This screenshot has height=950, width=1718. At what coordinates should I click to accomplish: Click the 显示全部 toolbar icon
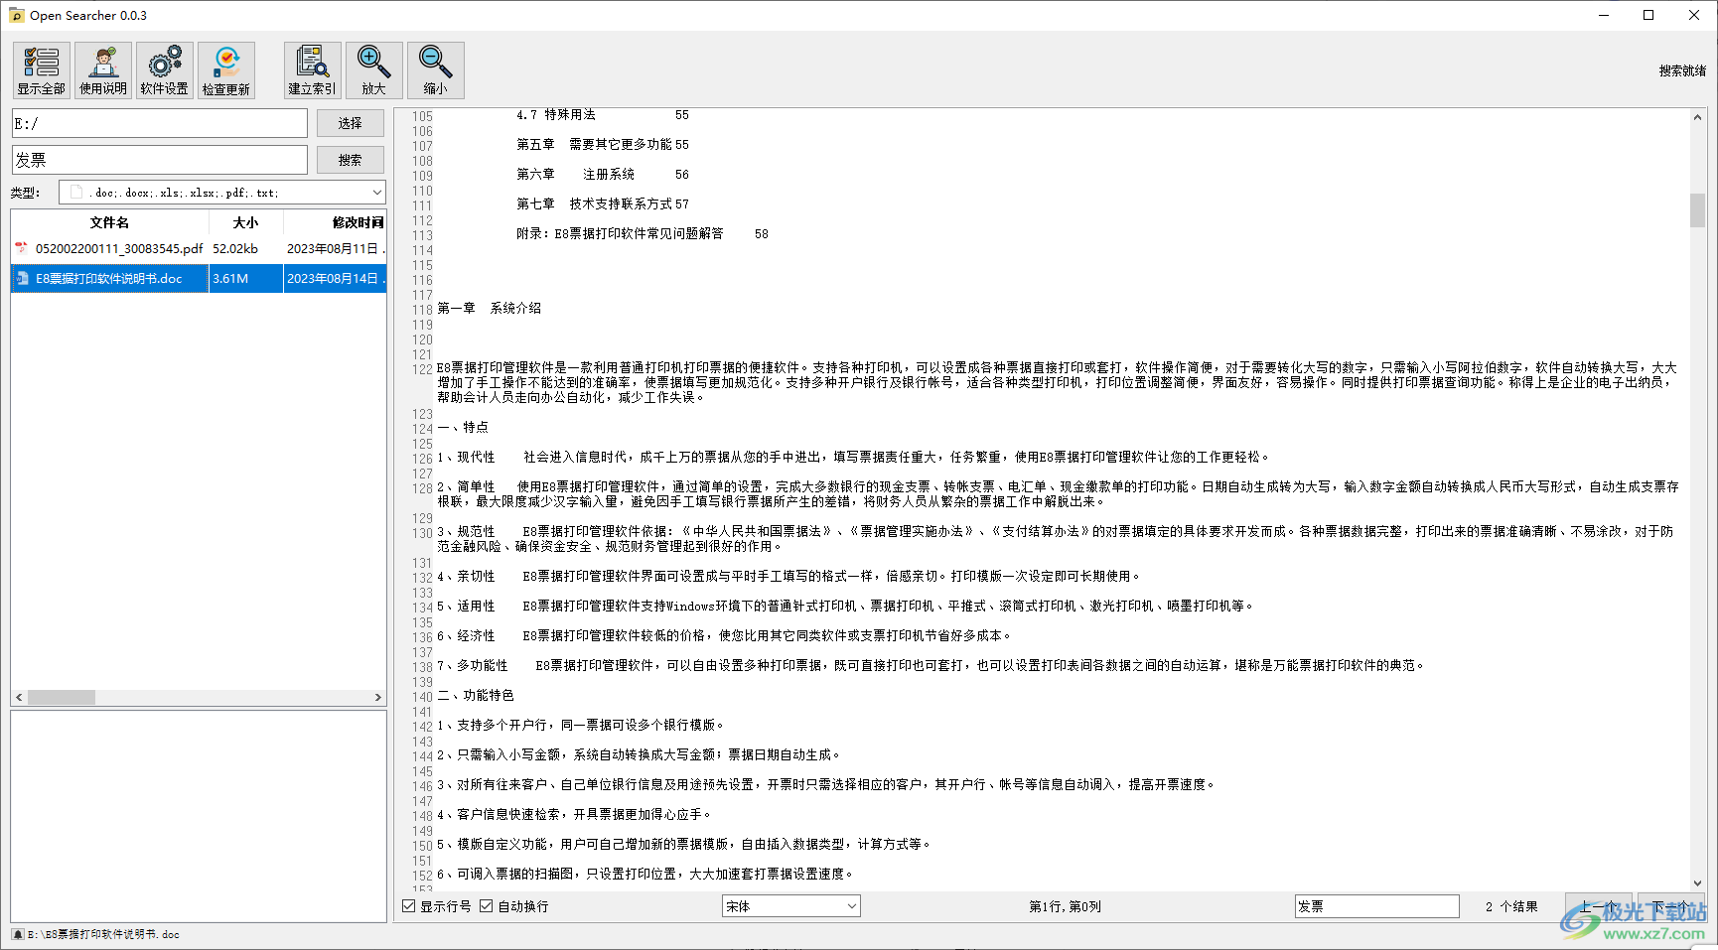pos(41,69)
